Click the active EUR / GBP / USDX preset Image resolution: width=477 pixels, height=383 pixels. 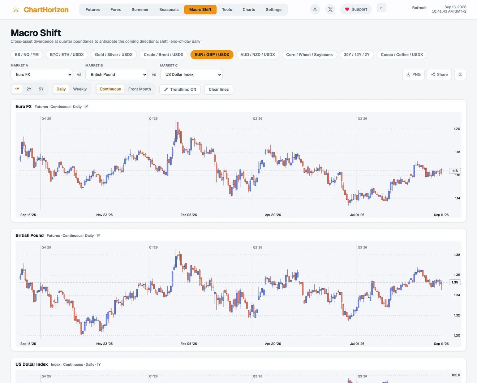[x=212, y=55]
